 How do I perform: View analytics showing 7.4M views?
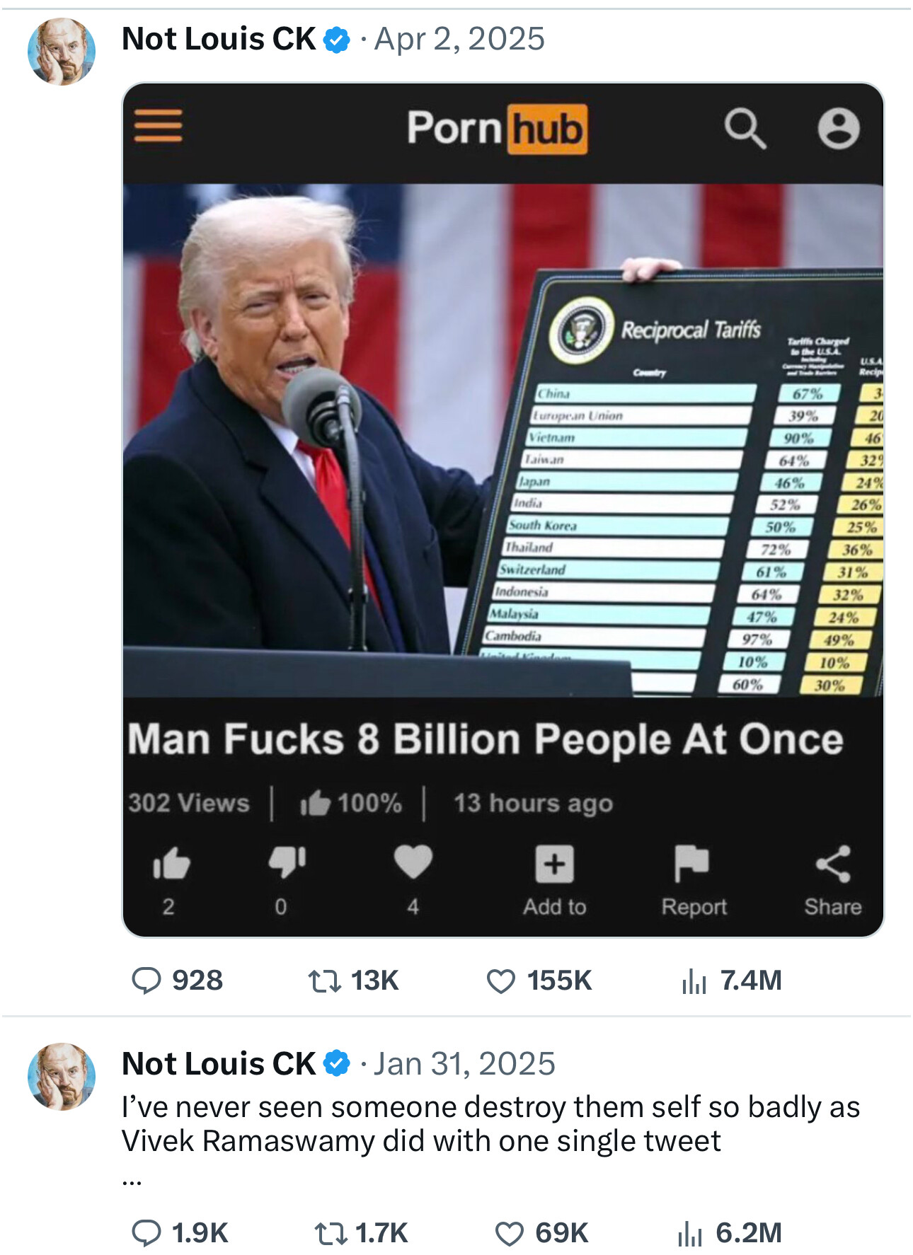click(694, 981)
